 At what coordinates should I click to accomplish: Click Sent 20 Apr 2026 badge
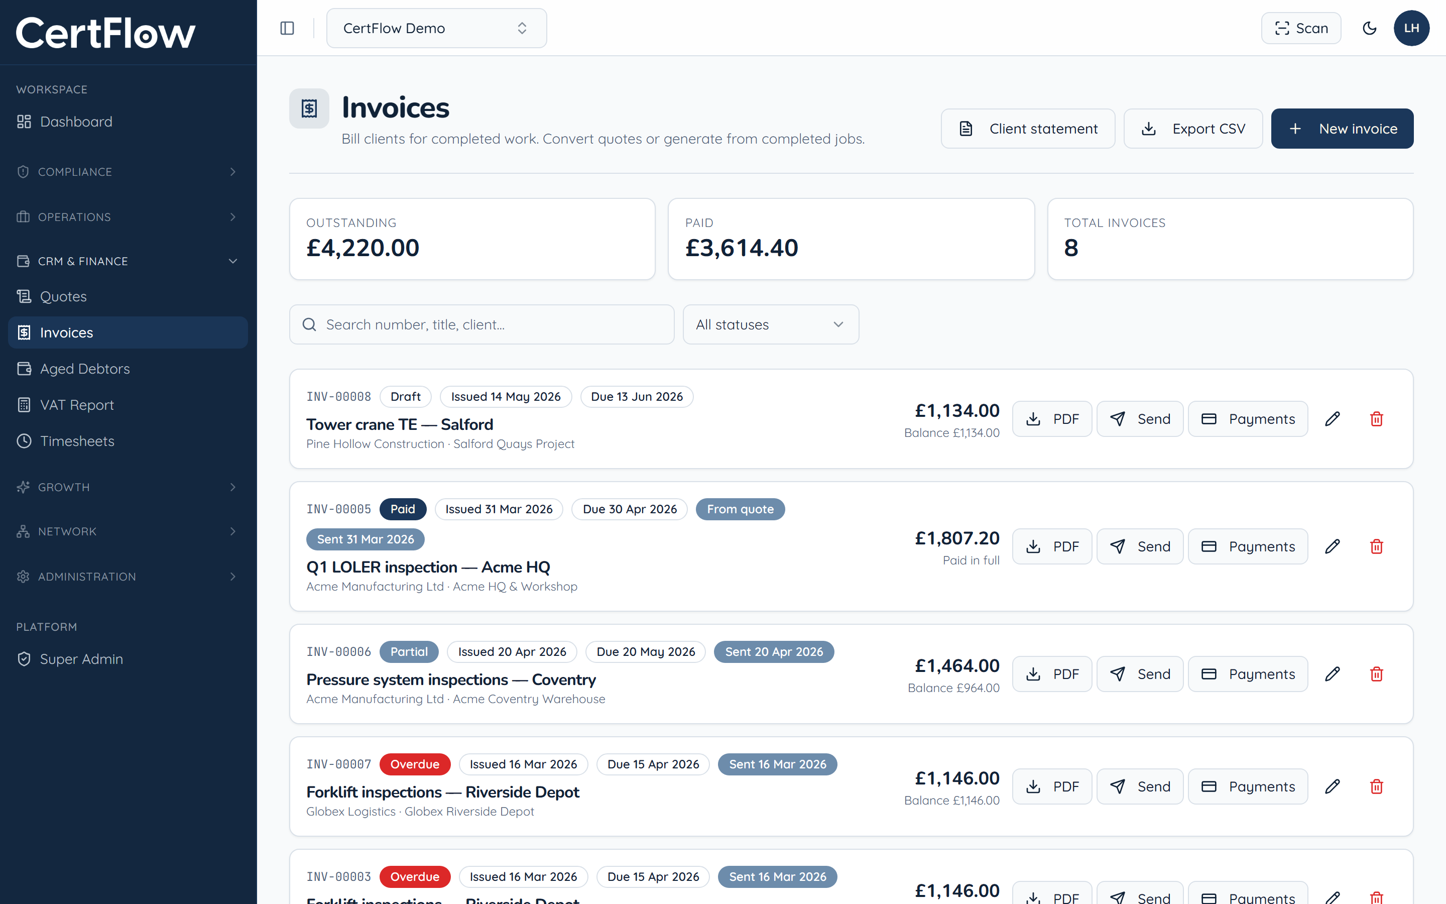click(x=774, y=652)
